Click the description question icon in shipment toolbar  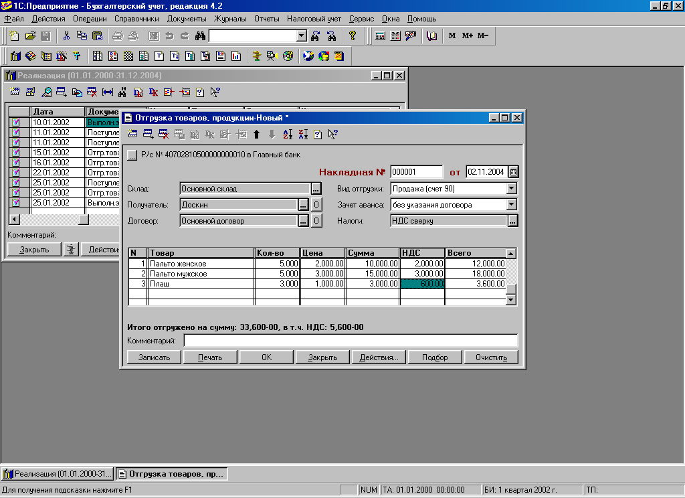click(318, 135)
